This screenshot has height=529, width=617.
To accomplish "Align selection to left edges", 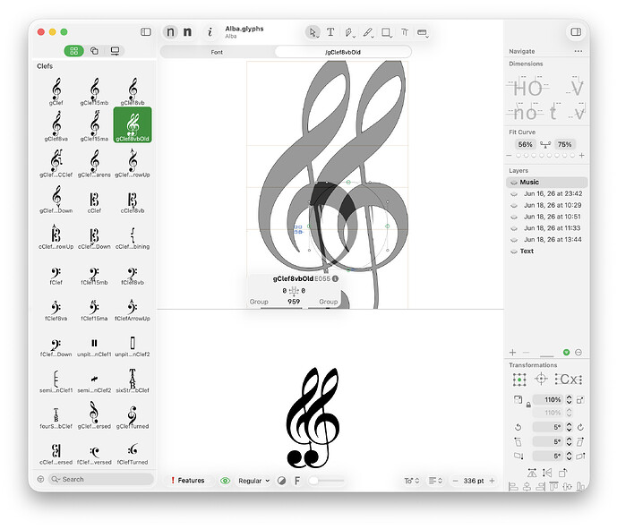I will (513, 487).
